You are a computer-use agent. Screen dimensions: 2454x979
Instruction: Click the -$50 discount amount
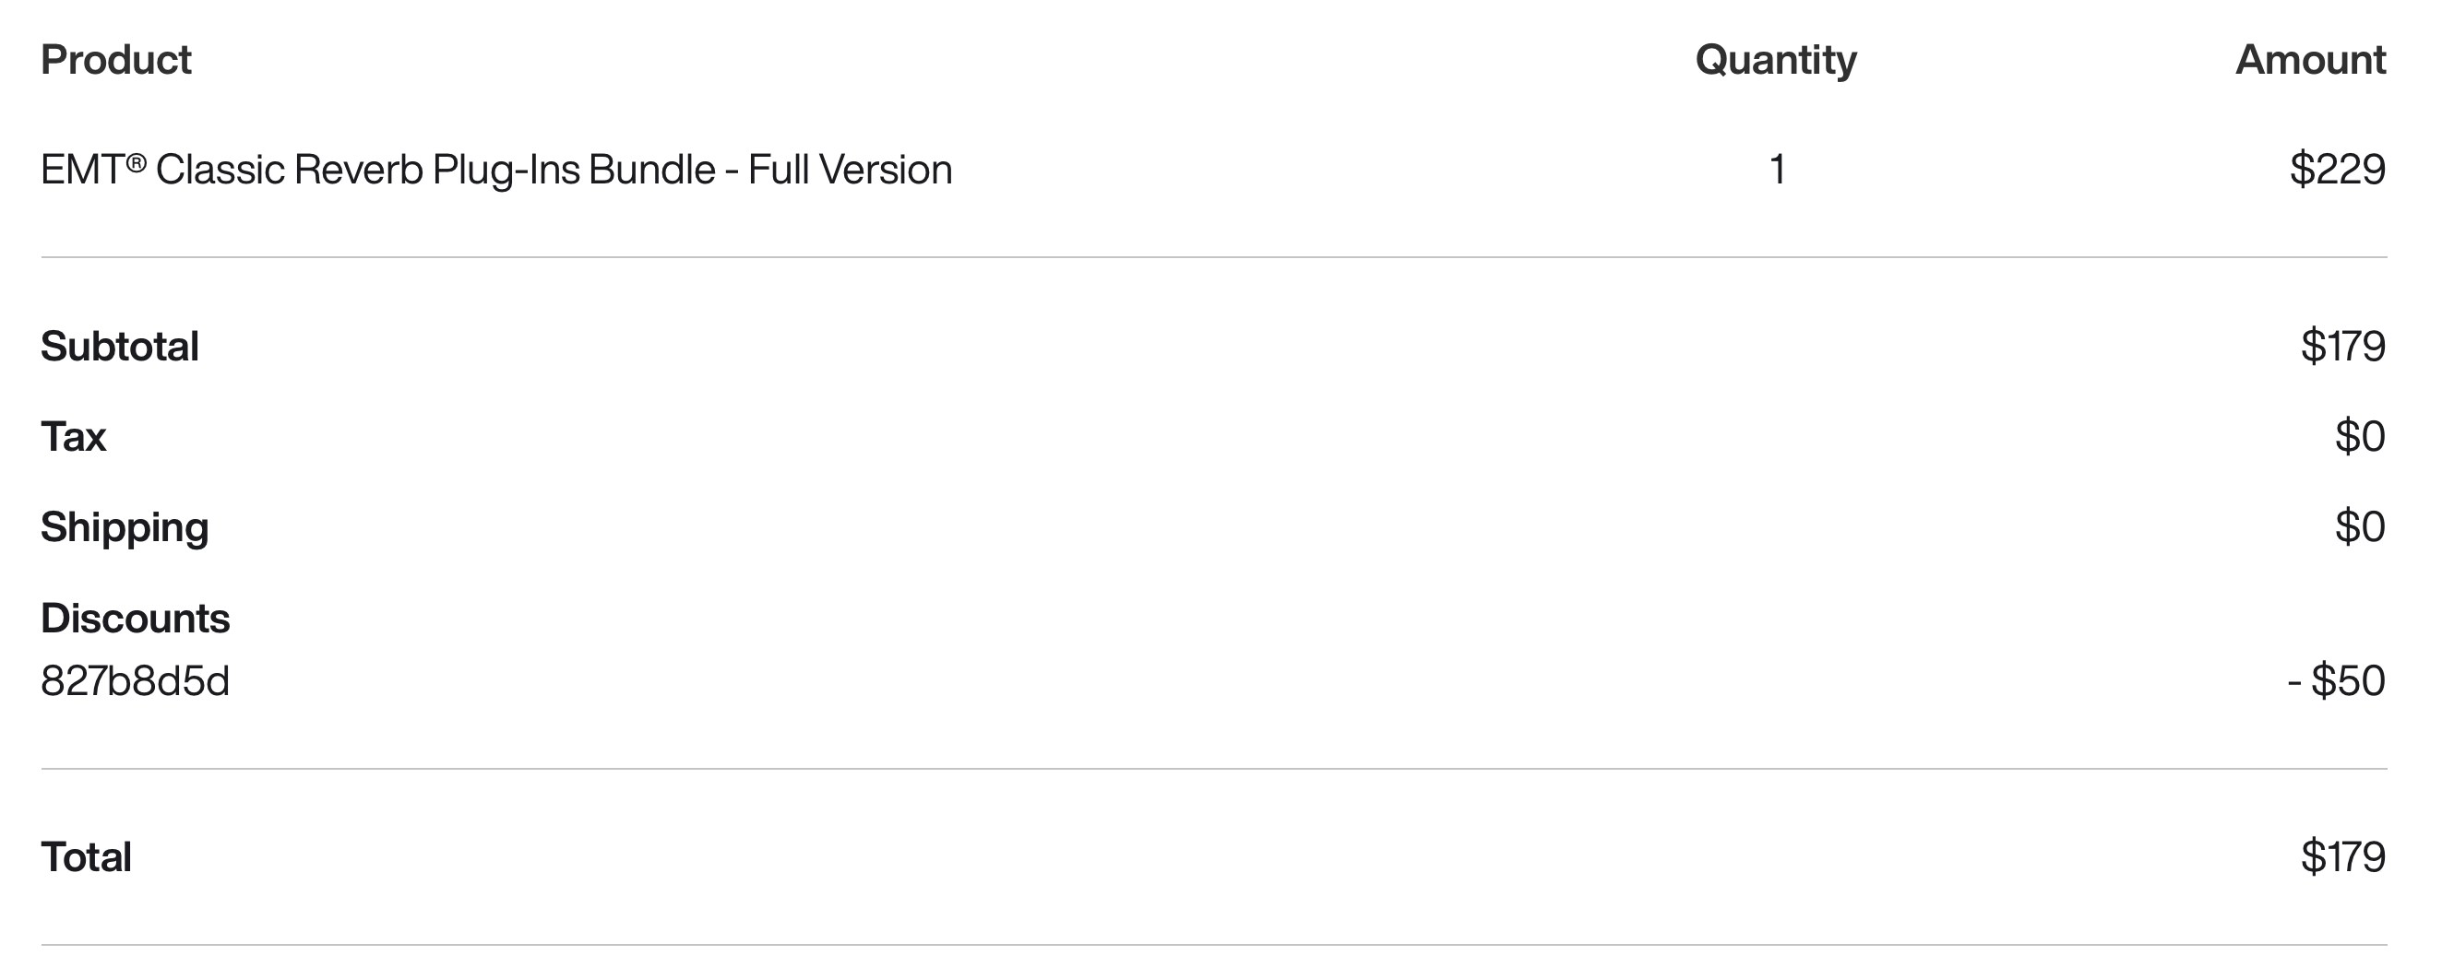2336,682
